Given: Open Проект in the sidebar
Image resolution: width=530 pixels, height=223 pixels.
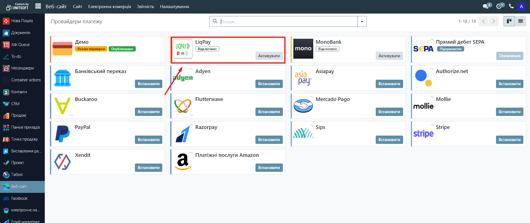Looking at the screenshot, I should 22,163.
